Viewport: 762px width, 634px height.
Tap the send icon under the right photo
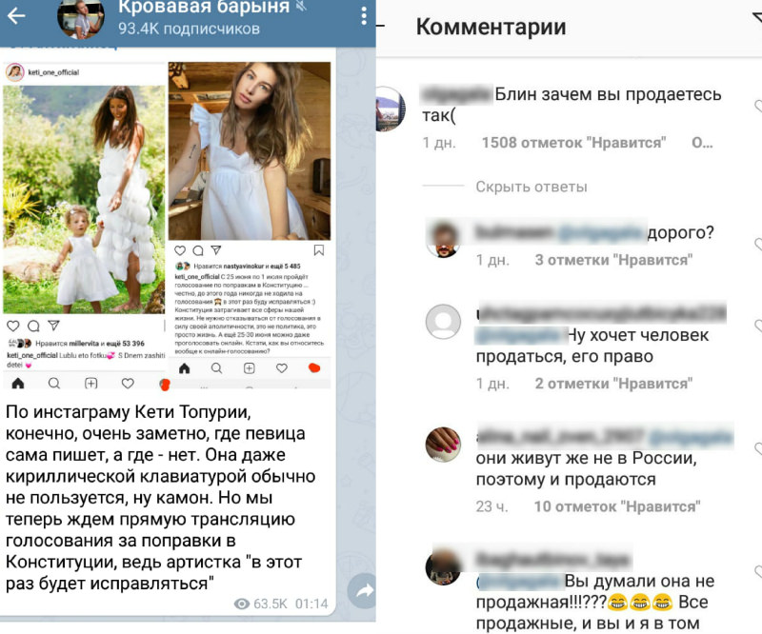tap(216, 250)
